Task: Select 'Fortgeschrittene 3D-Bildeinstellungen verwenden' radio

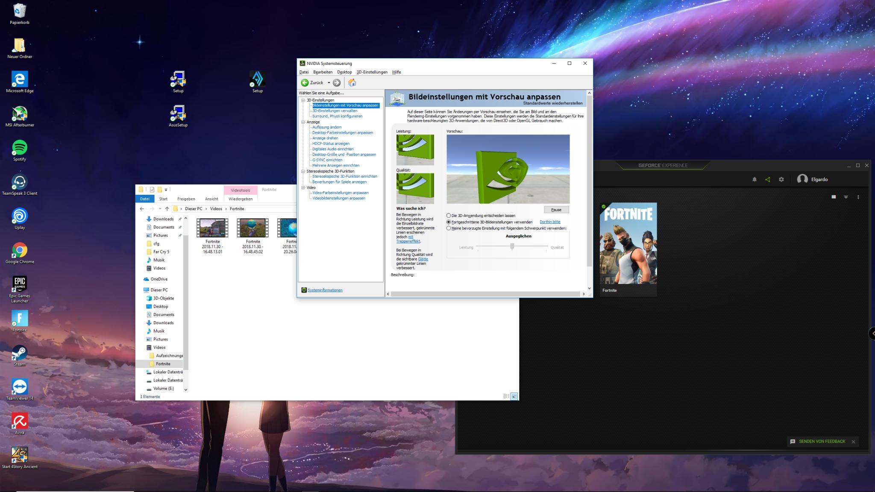Action: pos(449,222)
